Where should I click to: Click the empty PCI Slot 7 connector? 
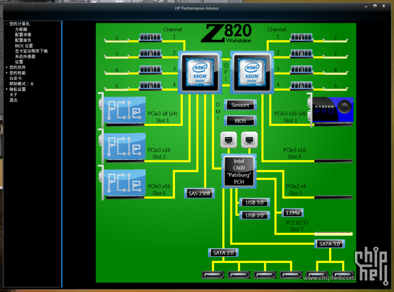(x=333, y=233)
